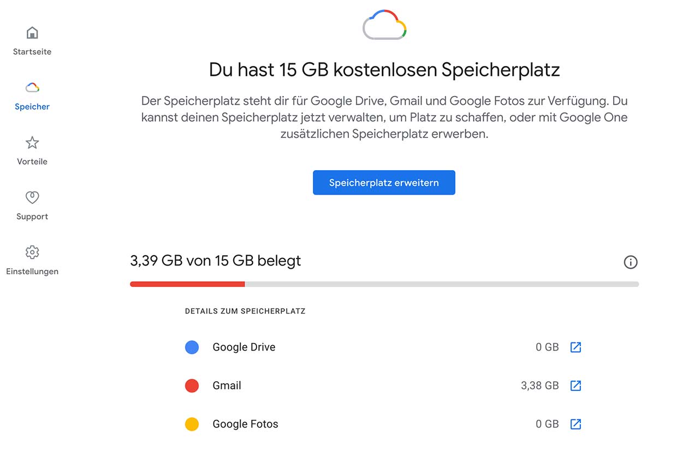Viewport: 677px width, 452px height.
Task: Click the 3,38 GB Gmail usage value
Action: click(540, 385)
